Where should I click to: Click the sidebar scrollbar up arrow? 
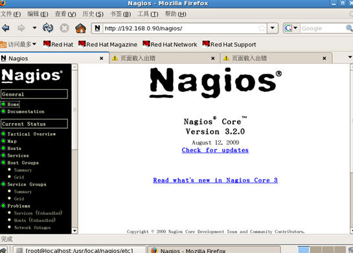pos(74,67)
